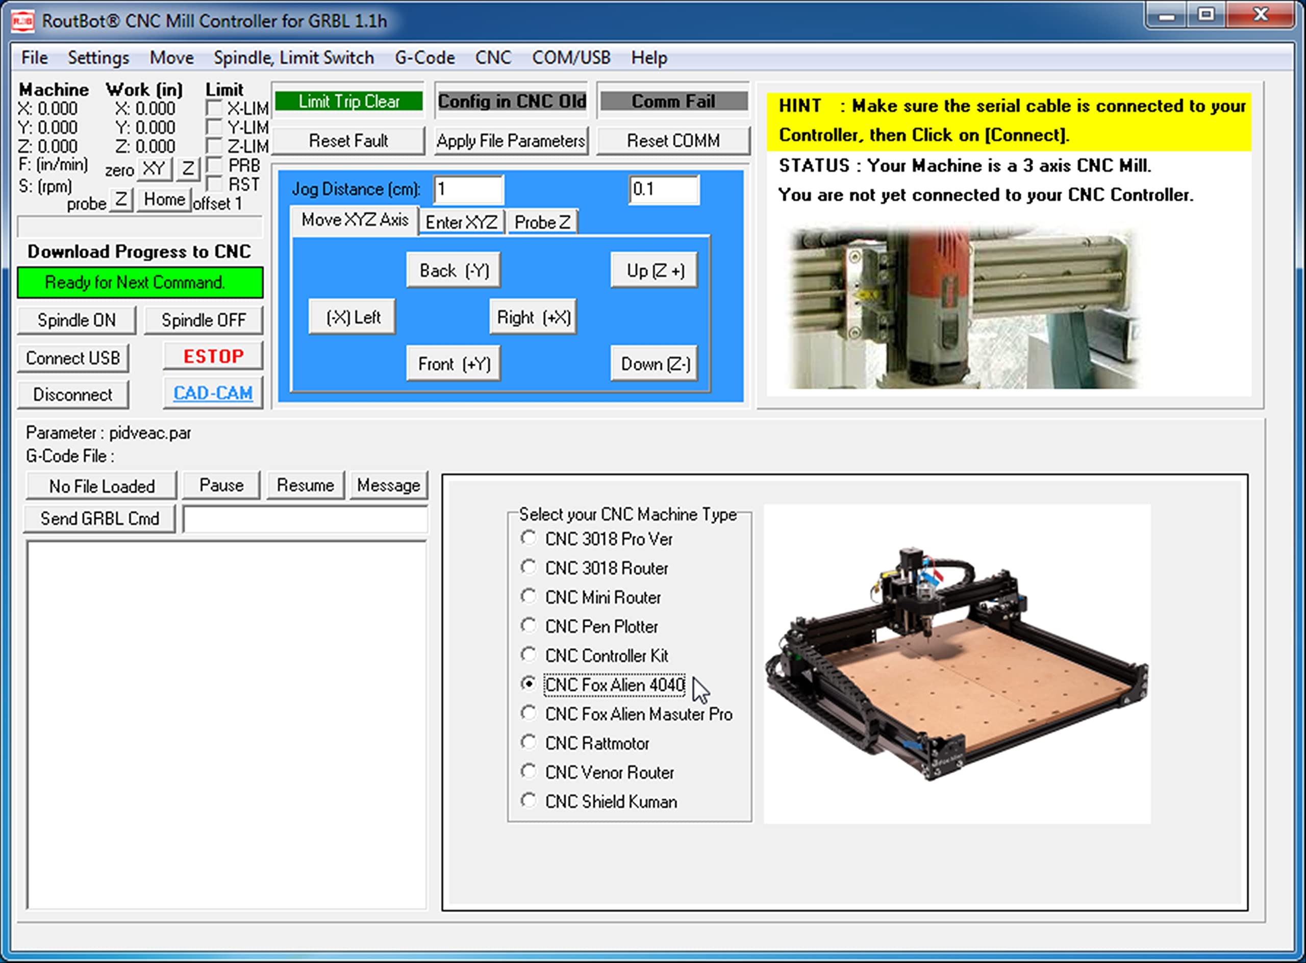Switch to the Move XYZ Axis tab
1306x963 pixels.
(x=355, y=220)
